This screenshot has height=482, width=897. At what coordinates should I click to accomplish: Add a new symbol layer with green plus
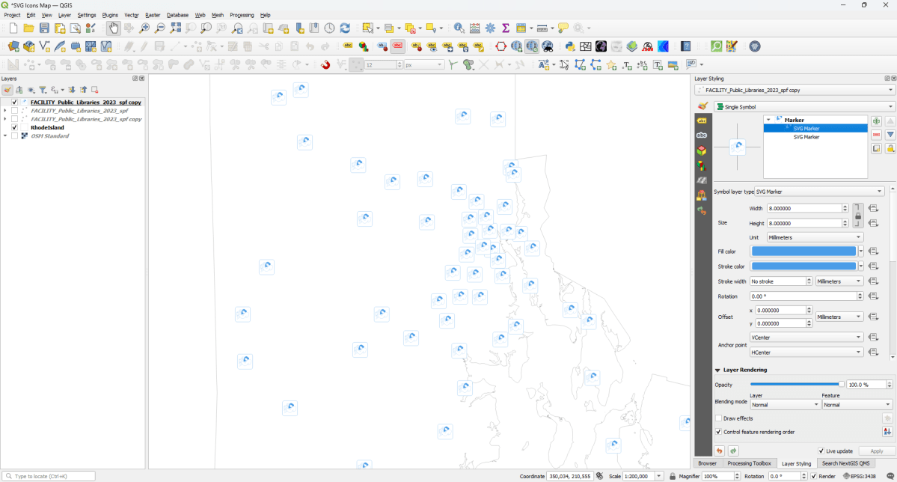(875, 120)
